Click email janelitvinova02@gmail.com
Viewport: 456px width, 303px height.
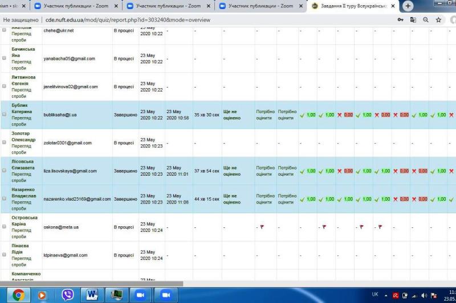[71, 87]
